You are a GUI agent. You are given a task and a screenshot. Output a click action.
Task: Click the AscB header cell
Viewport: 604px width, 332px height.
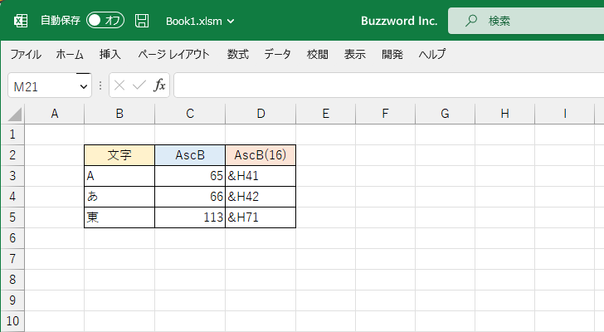click(x=190, y=155)
